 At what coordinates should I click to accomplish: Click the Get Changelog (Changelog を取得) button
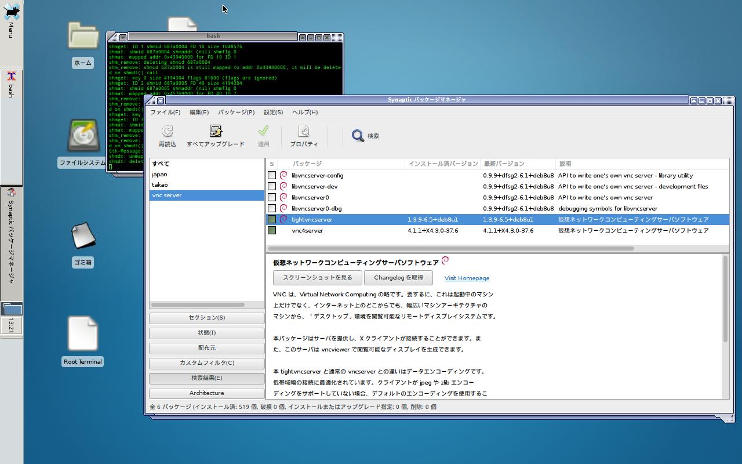click(398, 278)
